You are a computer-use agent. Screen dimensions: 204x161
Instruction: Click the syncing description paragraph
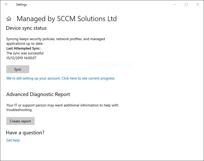55,41
